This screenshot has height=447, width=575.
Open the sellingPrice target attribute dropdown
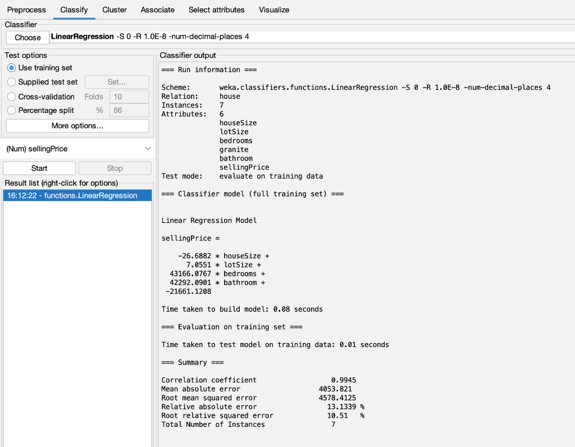pyautogui.click(x=77, y=149)
